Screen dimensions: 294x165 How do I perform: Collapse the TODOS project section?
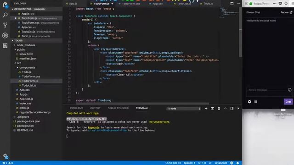click(12, 41)
